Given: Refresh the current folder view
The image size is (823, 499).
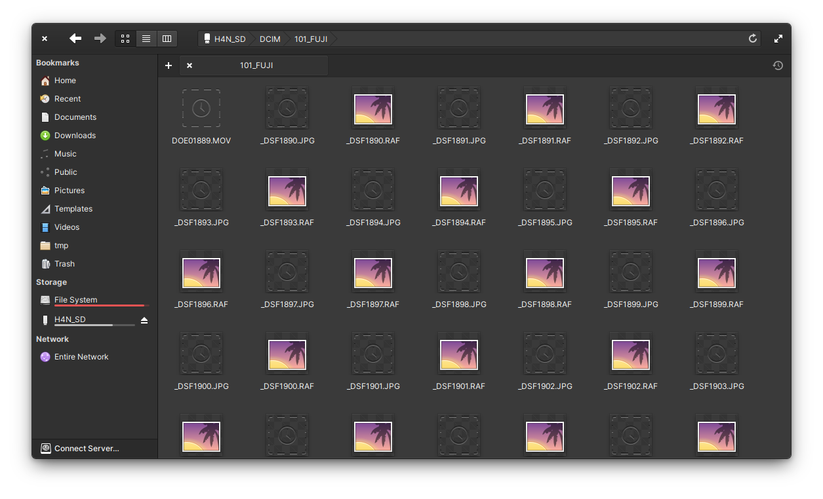Looking at the screenshot, I should pyautogui.click(x=752, y=38).
